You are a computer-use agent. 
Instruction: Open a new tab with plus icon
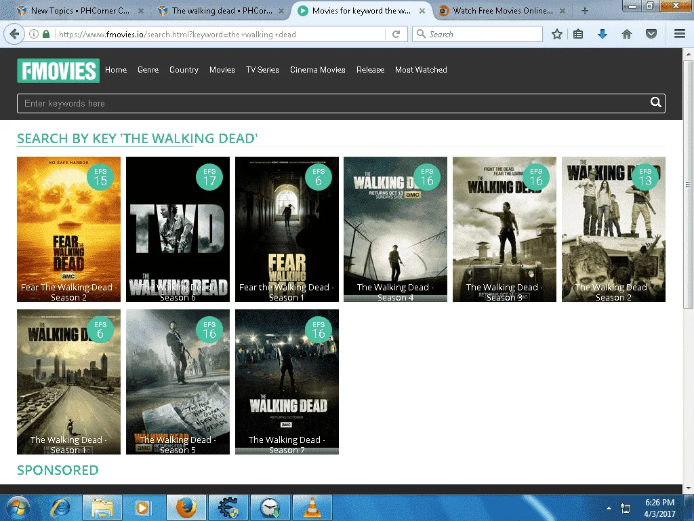click(x=585, y=11)
